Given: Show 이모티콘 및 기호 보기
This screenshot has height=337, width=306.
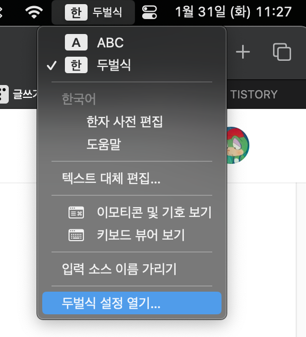Looking at the screenshot, I should [132, 212].
